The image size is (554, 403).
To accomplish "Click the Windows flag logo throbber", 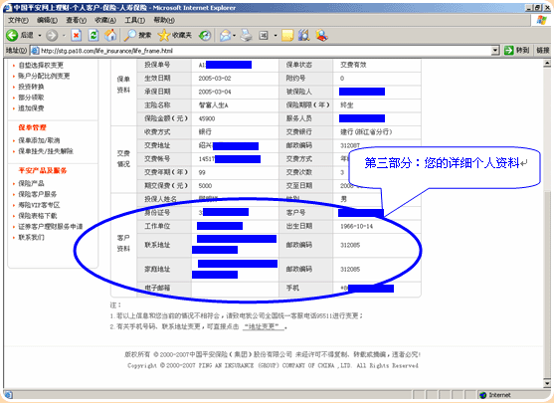I will click(541, 20).
